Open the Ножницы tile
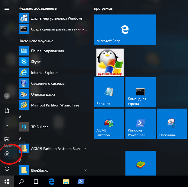 (x=172, y=124)
